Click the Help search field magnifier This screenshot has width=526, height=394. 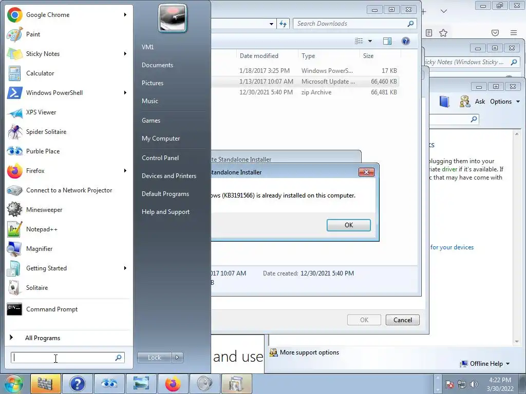[x=474, y=119]
